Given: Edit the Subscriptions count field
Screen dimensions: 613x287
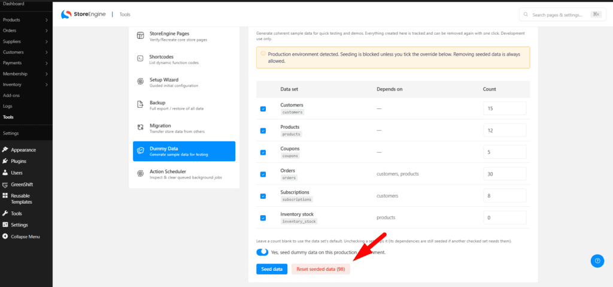Looking at the screenshot, I should click(x=505, y=196).
